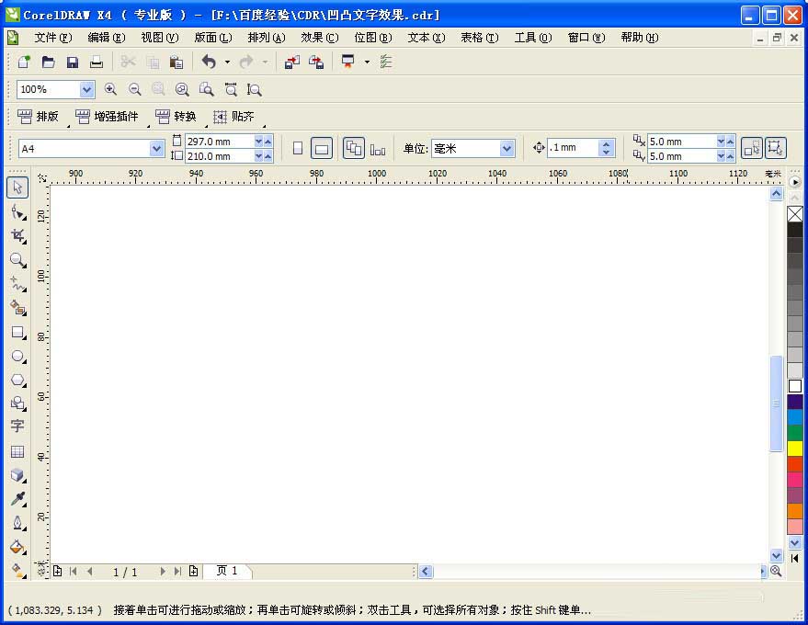Screen dimensions: 808x625
Task: Click the Zoom In magnifier
Action: (x=110, y=90)
